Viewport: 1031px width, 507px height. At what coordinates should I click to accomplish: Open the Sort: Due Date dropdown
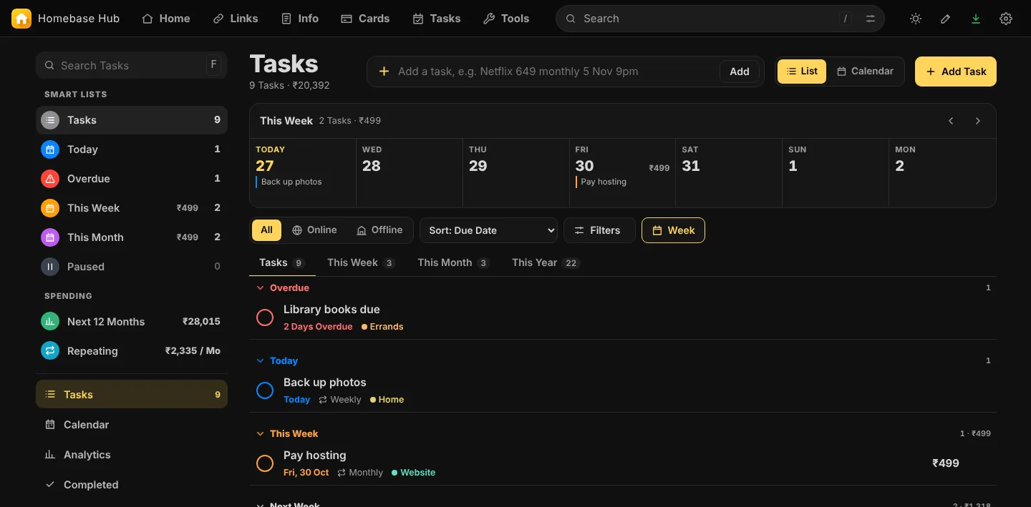(488, 230)
